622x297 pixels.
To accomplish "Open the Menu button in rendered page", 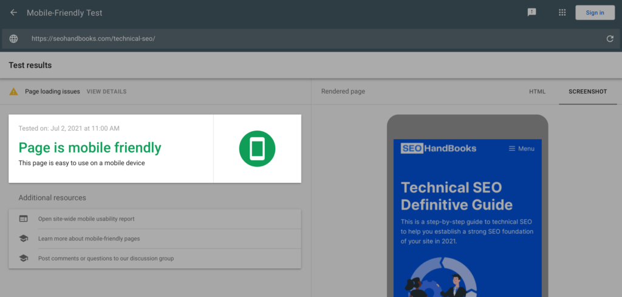I will pos(521,149).
